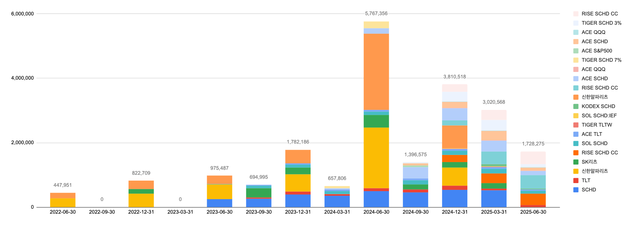This screenshot has height=226, width=633.
Task: Select the ACE TLT legend swatch
Action: pos(576,134)
